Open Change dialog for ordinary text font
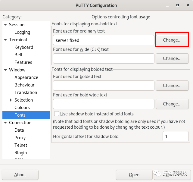The image size is (193, 182). pyautogui.click(x=172, y=40)
